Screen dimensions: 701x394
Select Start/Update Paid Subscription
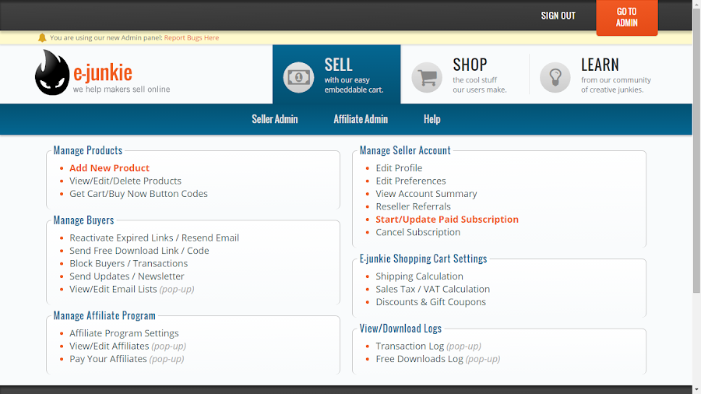(447, 220)
